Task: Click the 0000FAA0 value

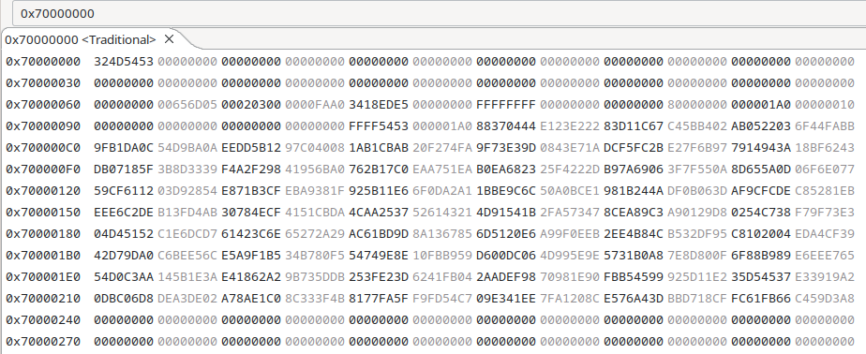Action: click(x=315, y=104)
